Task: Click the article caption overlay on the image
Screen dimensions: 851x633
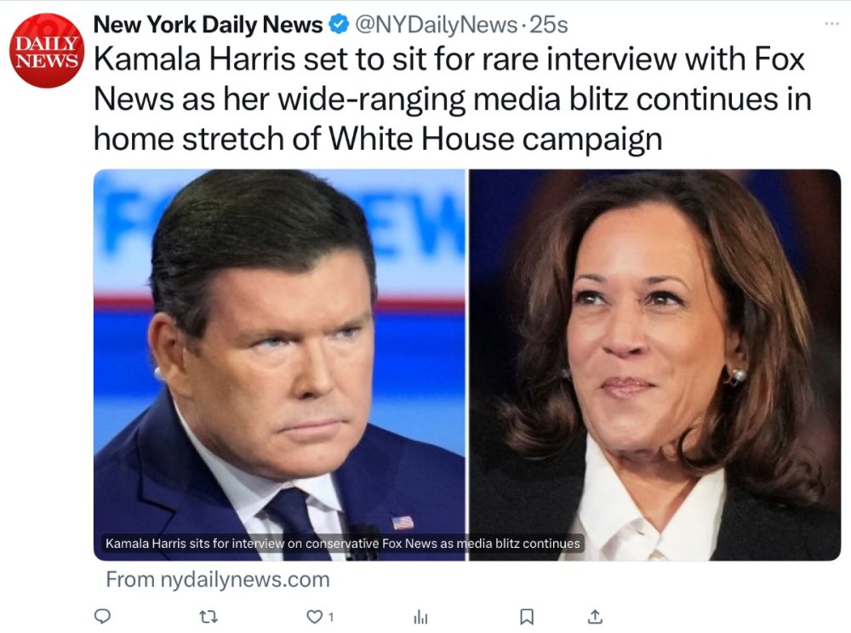Action: (342, 543)
